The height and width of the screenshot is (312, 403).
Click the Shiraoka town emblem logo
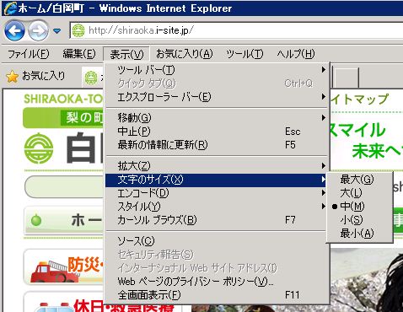[x=39, y=148]
